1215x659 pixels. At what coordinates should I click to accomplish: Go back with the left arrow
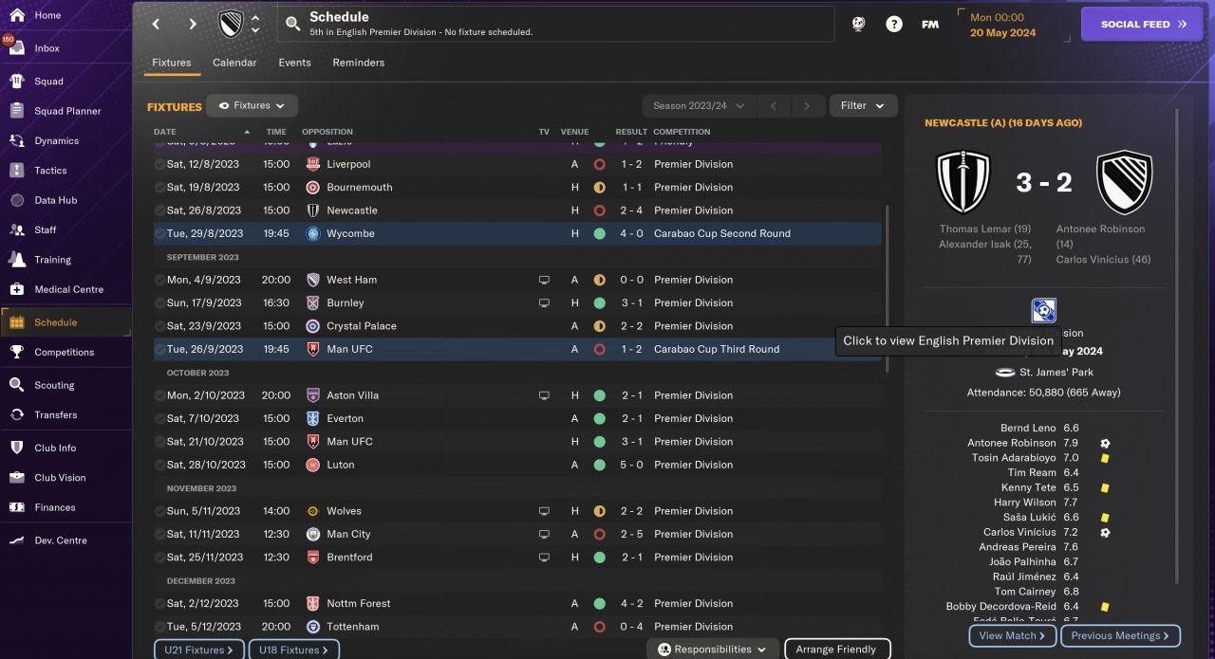[x=157, y=25]
